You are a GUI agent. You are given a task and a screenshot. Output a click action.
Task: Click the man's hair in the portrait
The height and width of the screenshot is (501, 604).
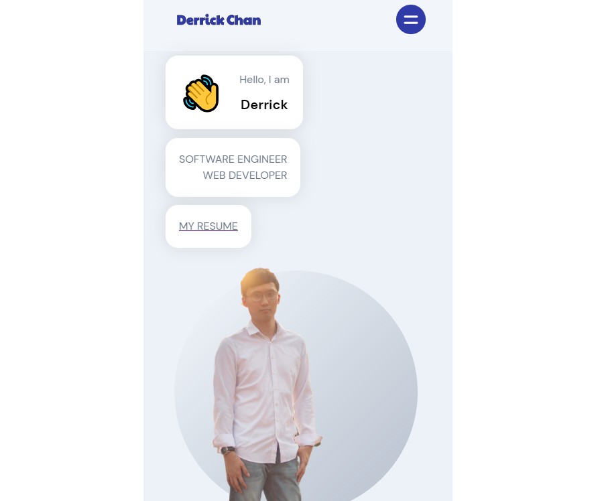[260, 278]
